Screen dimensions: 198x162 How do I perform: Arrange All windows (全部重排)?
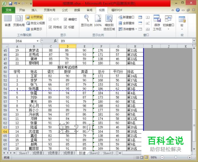pos(126,23)
